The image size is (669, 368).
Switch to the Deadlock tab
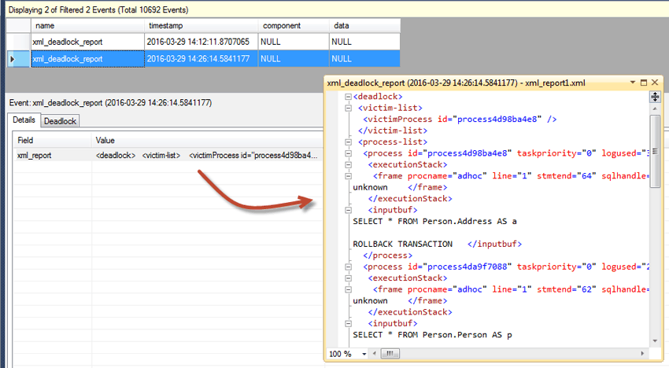[60, 121]
